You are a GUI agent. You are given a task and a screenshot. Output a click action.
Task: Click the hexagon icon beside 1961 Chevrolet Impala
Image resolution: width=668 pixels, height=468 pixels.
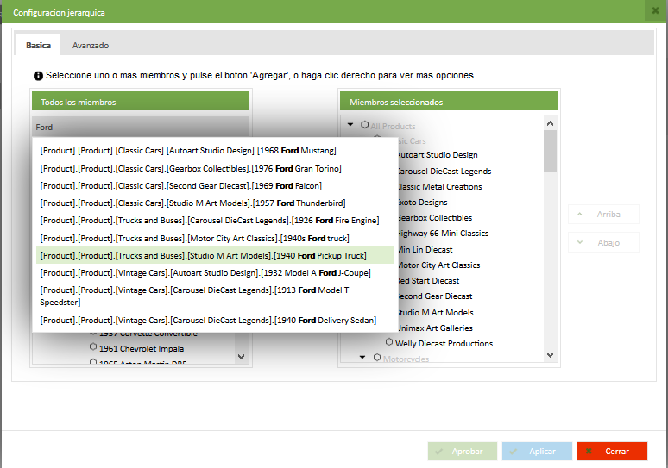(x=92, y=348)
